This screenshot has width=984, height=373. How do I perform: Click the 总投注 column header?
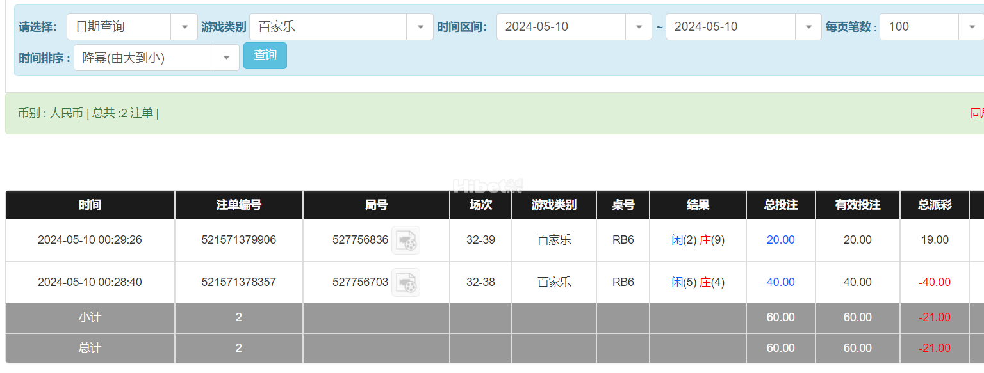(x=781, y=205)
